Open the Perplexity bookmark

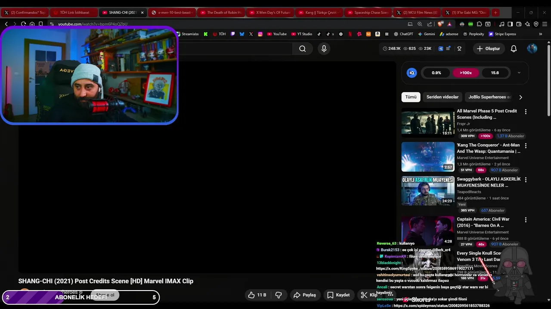[x=473, y=34]
